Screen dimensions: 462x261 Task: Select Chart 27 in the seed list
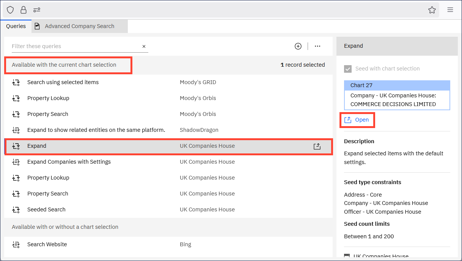pyautogui.click(x=397, y=85)
